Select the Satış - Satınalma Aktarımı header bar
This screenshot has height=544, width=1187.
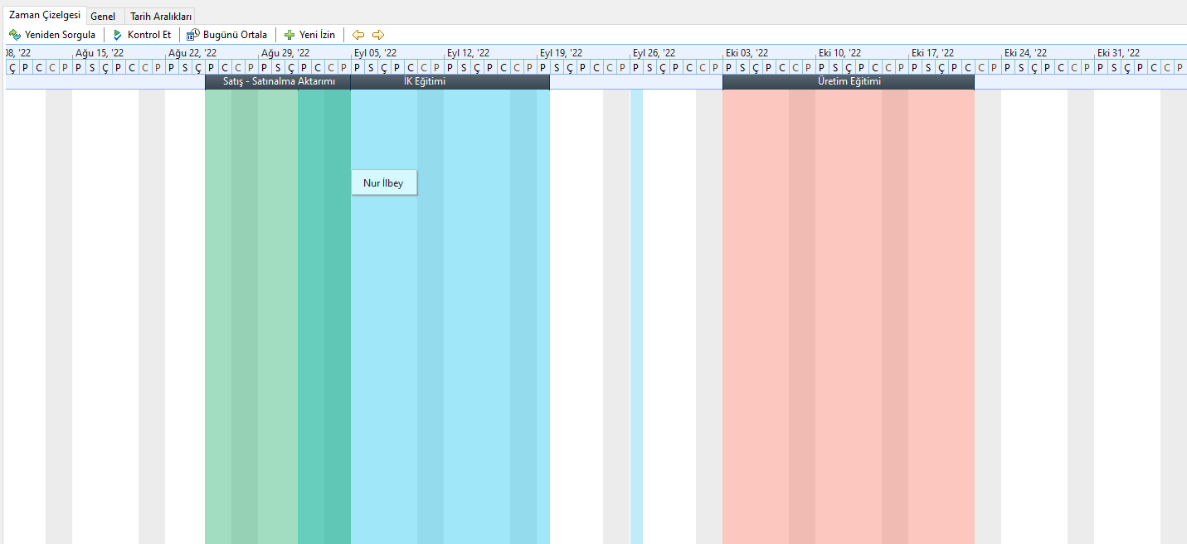click(278, 82)
